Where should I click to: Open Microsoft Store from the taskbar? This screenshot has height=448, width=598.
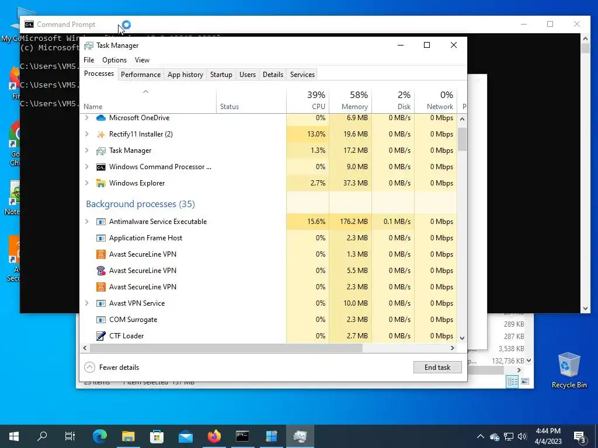click(157, 436)
